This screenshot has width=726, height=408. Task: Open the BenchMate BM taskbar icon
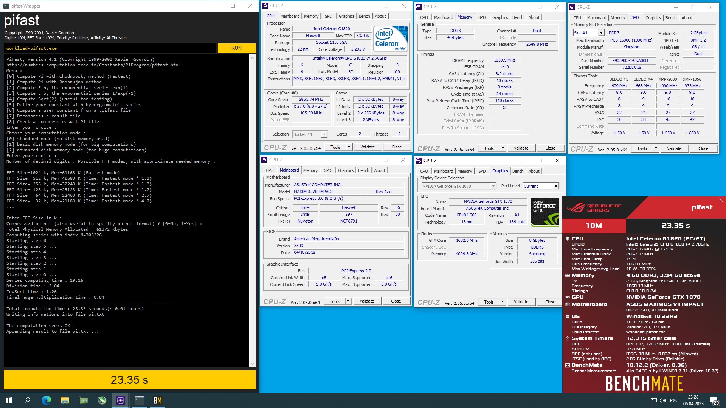(157, 400)
